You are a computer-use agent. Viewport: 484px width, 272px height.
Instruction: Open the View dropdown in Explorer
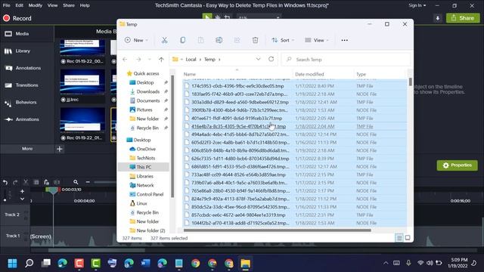317,40
